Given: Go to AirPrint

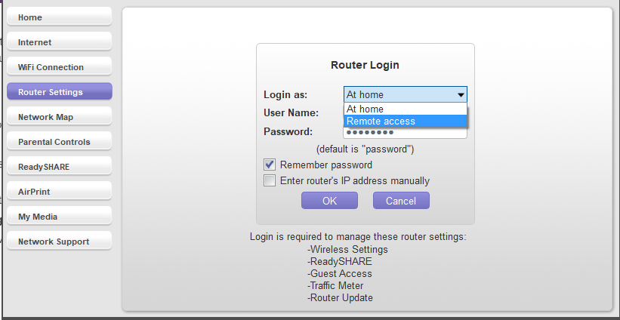Looking at the screenshot, I should click(x=60, y=192).
